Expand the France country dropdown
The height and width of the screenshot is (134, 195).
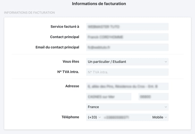click(127, 107)
